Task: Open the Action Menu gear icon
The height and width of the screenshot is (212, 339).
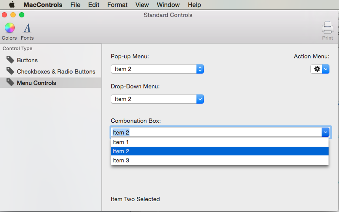Action: tap(317, 69)
